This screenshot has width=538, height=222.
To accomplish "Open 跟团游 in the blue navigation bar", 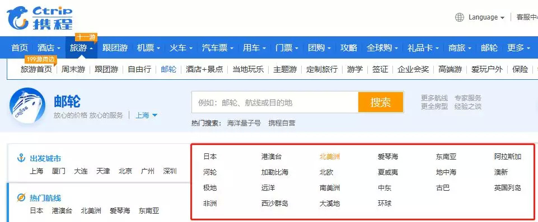I will click(x=115, y=47).
